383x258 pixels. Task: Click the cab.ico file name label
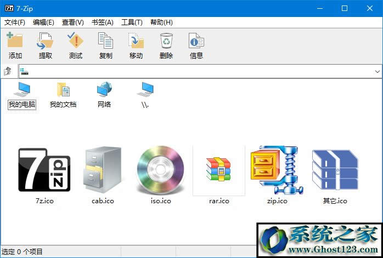103,201
